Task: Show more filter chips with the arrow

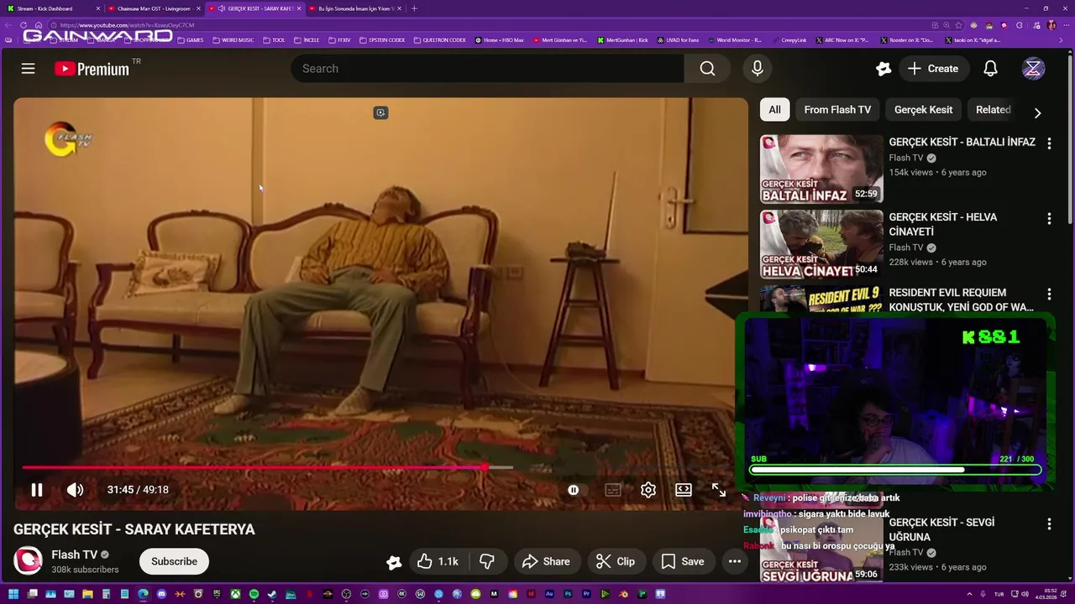Action: click(1037, 112)
